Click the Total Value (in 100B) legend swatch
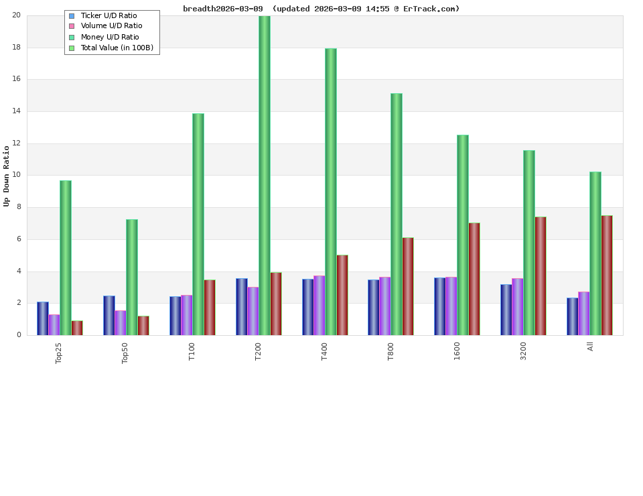 (71, 48)
